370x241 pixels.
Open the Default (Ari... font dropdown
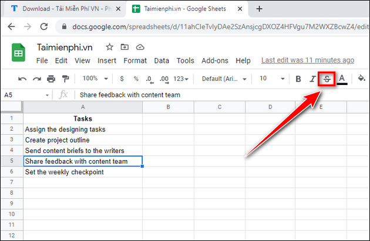point(224,79)
